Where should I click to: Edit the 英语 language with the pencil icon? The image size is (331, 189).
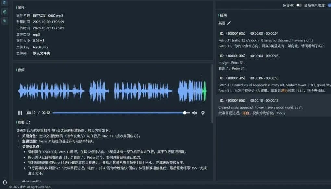[x=229, y=23]
